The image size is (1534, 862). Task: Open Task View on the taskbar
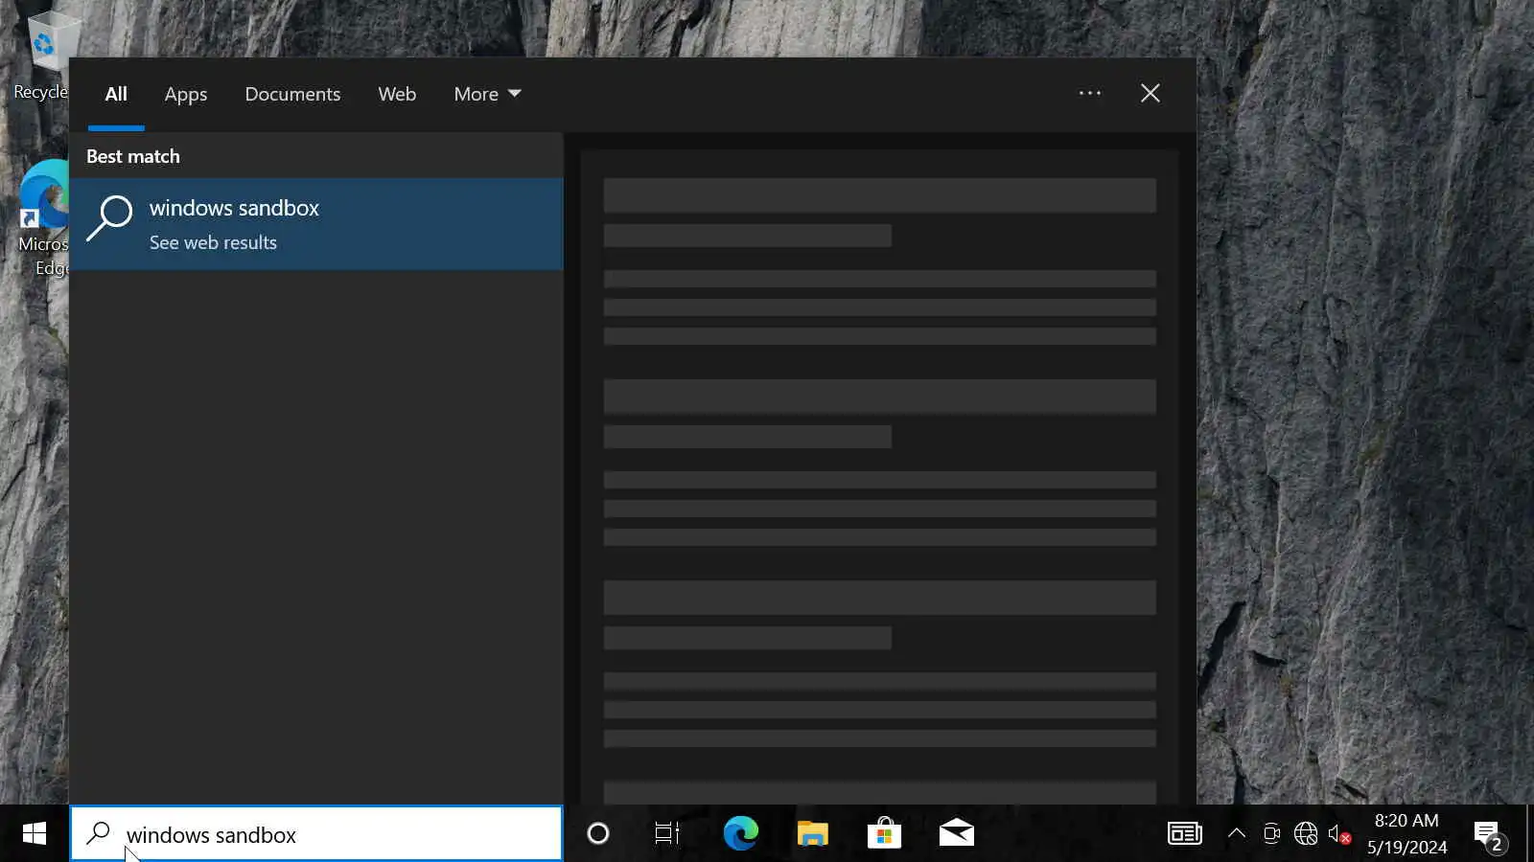click(667, 834)
